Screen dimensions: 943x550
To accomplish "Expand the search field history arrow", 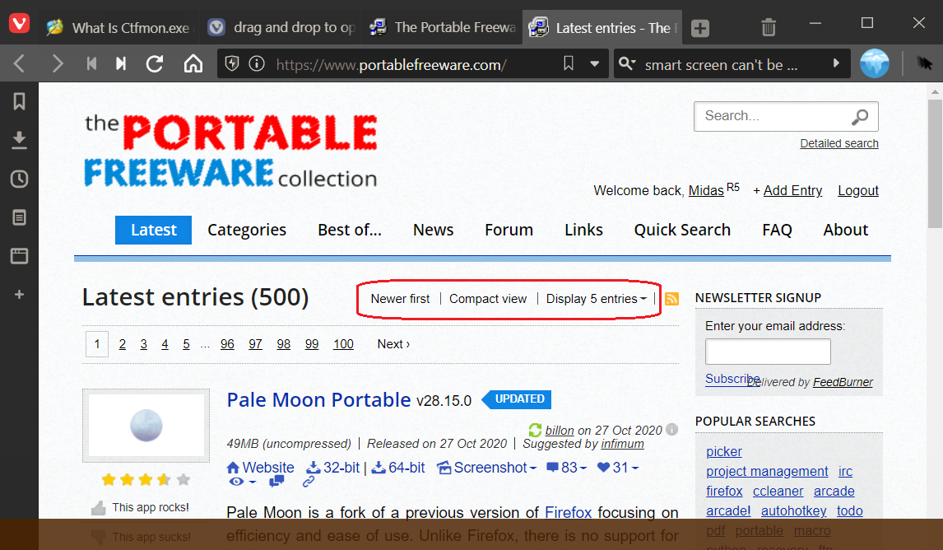I will [835, 63].
